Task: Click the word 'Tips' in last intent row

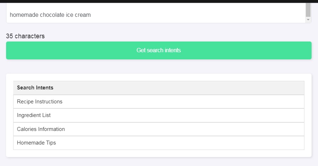Action: pos(51,143)
